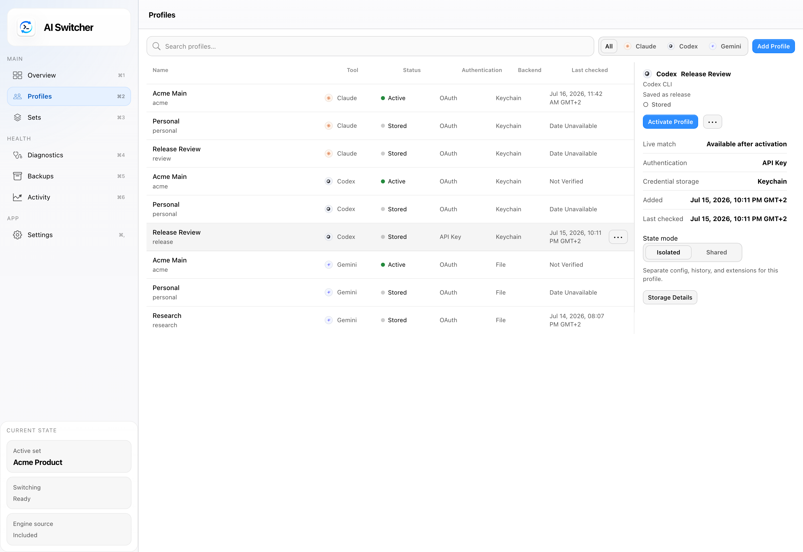Viewport: 803px width, 552px height.
Task: Click the search magnifier icon
Action: [156, 46]
